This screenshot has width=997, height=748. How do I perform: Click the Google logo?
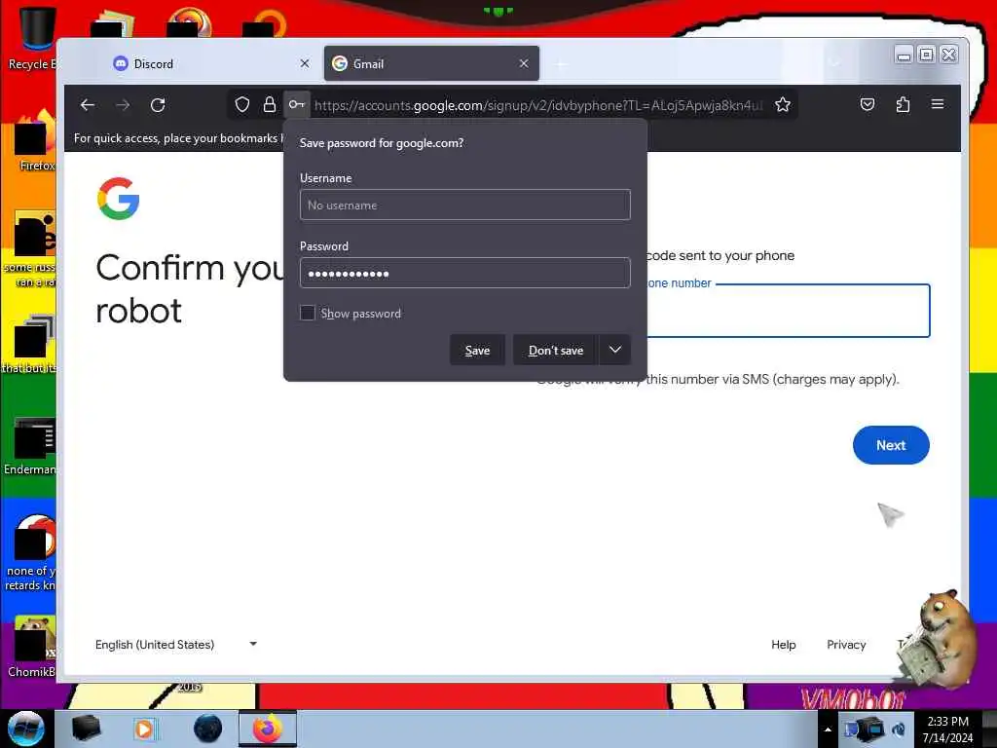coord(118,199)
